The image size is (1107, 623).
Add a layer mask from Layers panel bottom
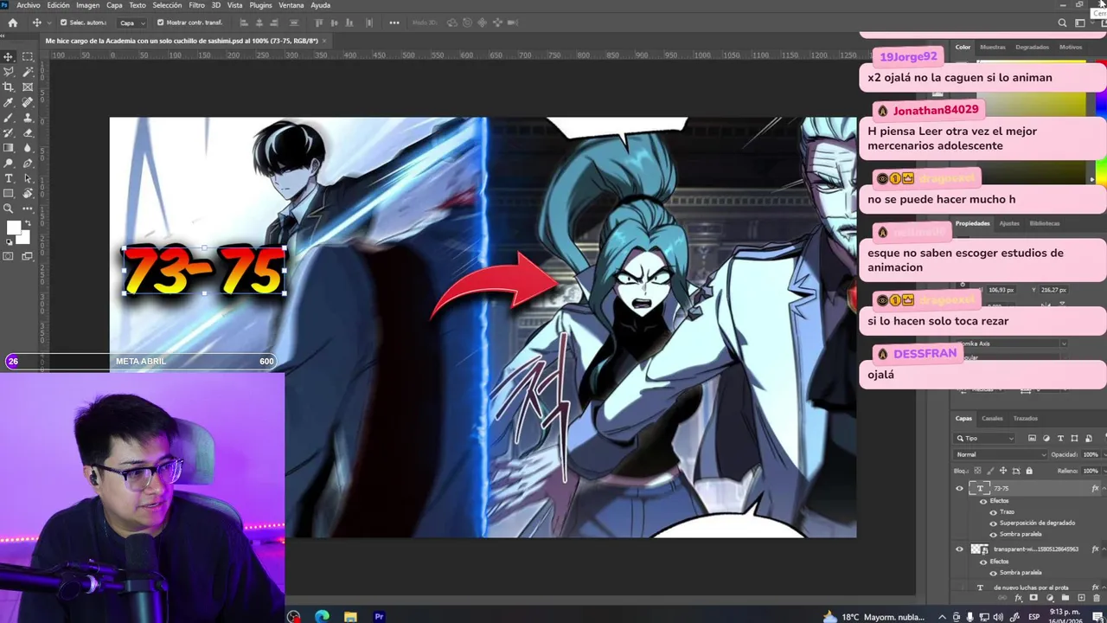(x=1033, y=598)
